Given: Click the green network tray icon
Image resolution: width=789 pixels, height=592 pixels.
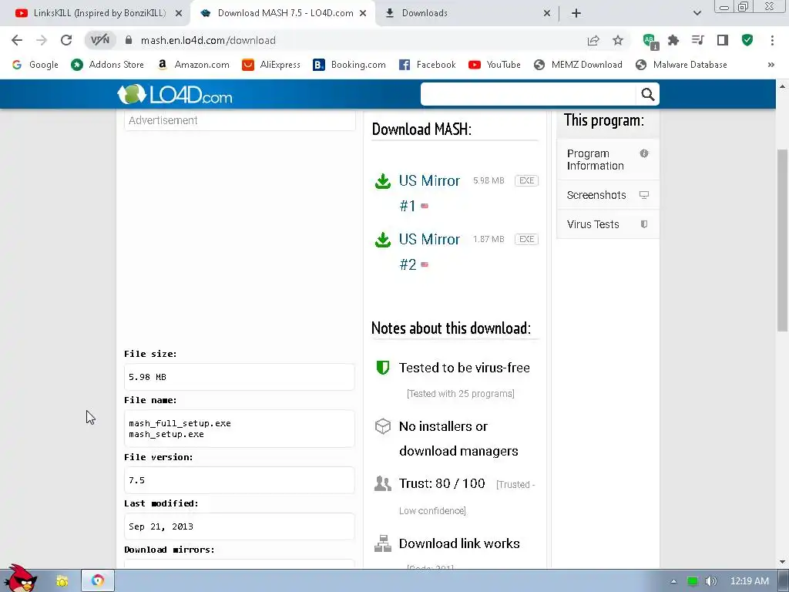Looking at the screenshot, I should (x=693, y=581).
